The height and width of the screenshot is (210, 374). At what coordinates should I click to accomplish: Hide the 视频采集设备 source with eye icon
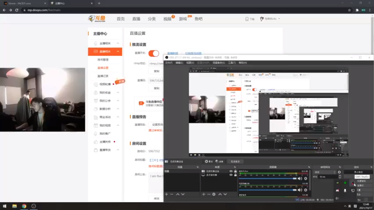(x=231, y=171)
